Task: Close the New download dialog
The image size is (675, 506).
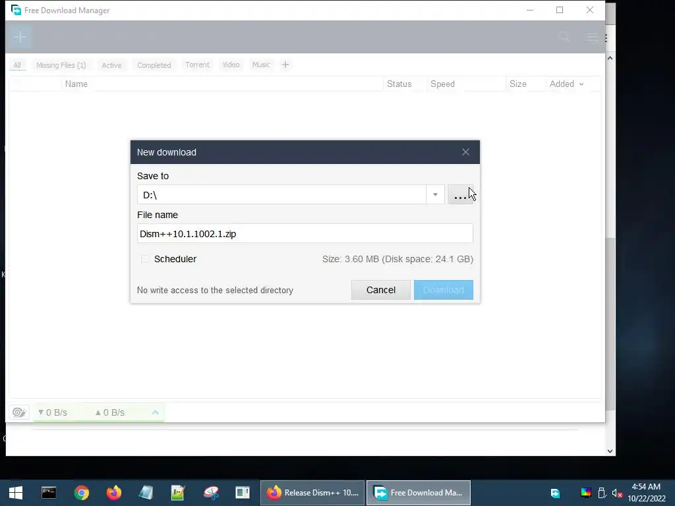Action: [x=465, y=152]
